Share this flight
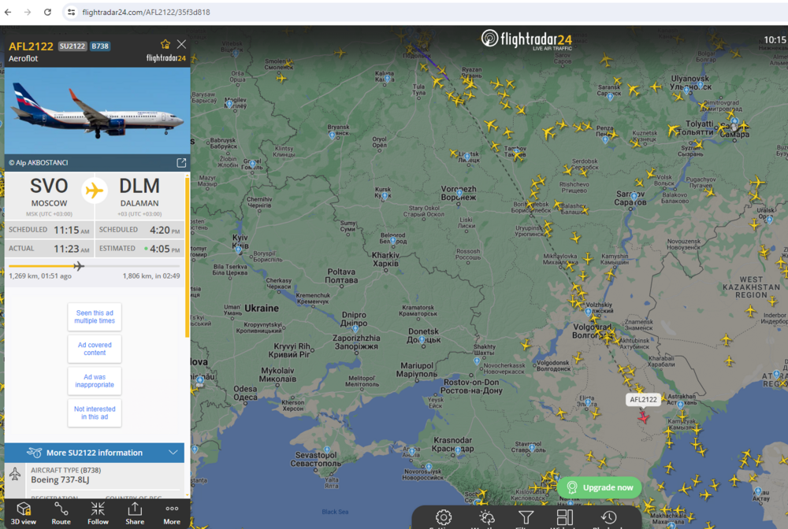Viewport: 788px width, 529px height. (135, 513)
